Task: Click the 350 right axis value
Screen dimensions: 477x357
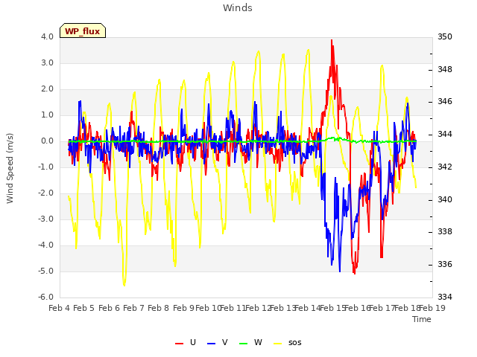Action: point(445,36)
